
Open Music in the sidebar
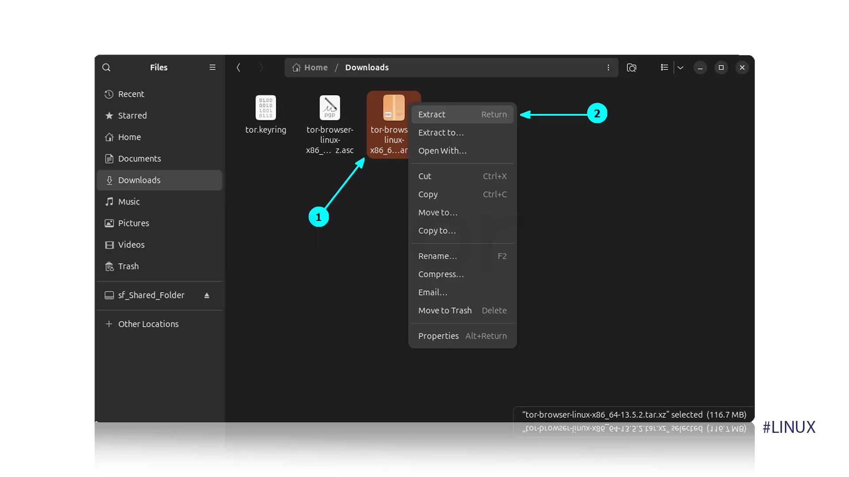pyautogui.click(x=159, y=202)
